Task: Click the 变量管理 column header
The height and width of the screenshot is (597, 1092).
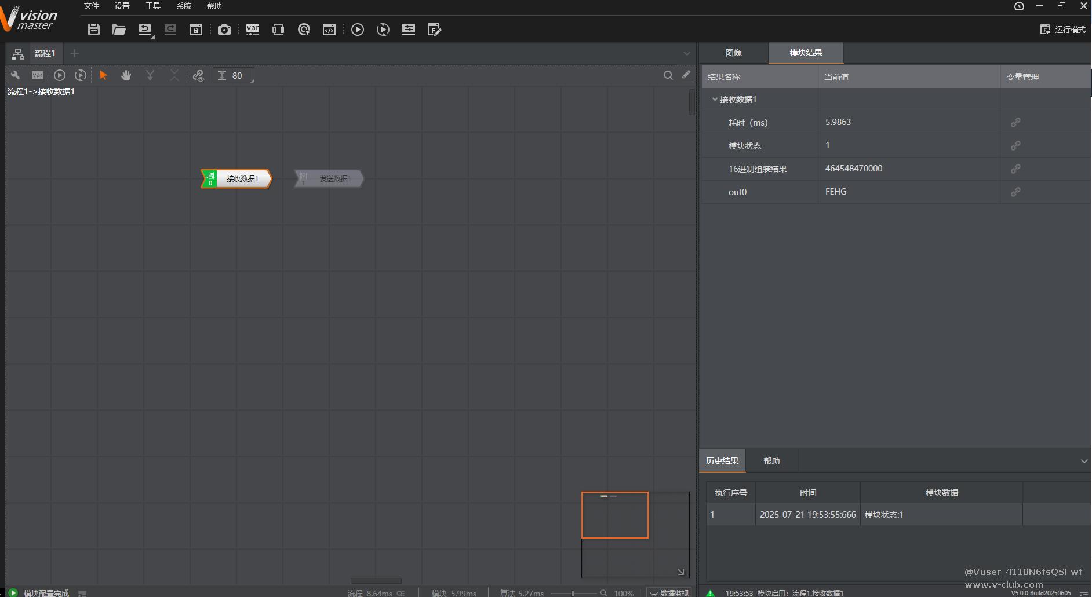Action: pyautogui.click(x=1045, y=77)
